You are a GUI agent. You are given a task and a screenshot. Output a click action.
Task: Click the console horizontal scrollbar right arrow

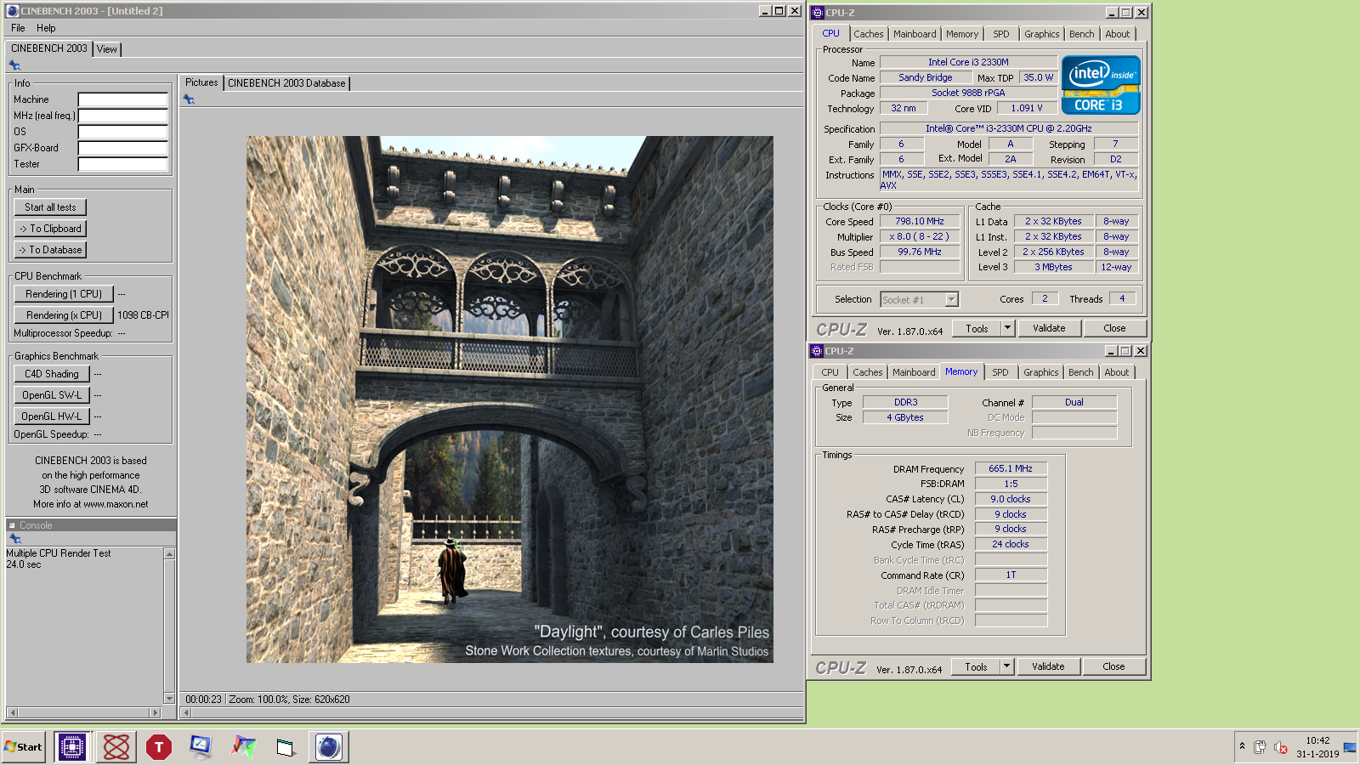point(154,712)
